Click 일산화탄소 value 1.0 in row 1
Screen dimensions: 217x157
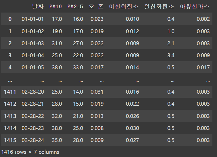171,31
